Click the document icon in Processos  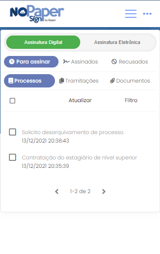tap(11, 81)
